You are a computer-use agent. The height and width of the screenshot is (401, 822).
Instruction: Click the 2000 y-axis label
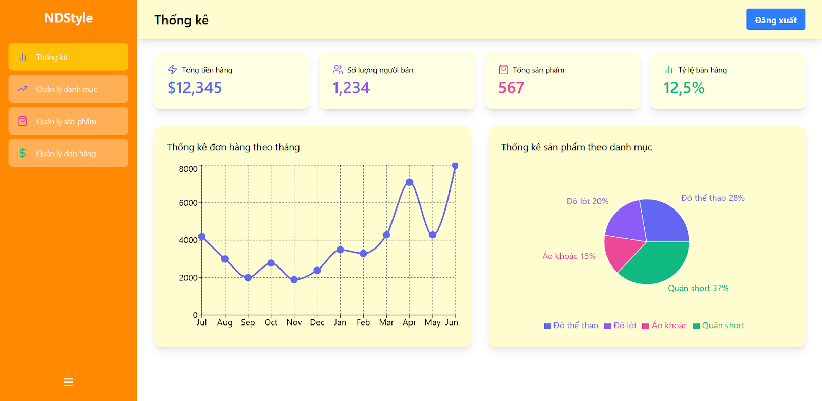[x=188, y=278]
